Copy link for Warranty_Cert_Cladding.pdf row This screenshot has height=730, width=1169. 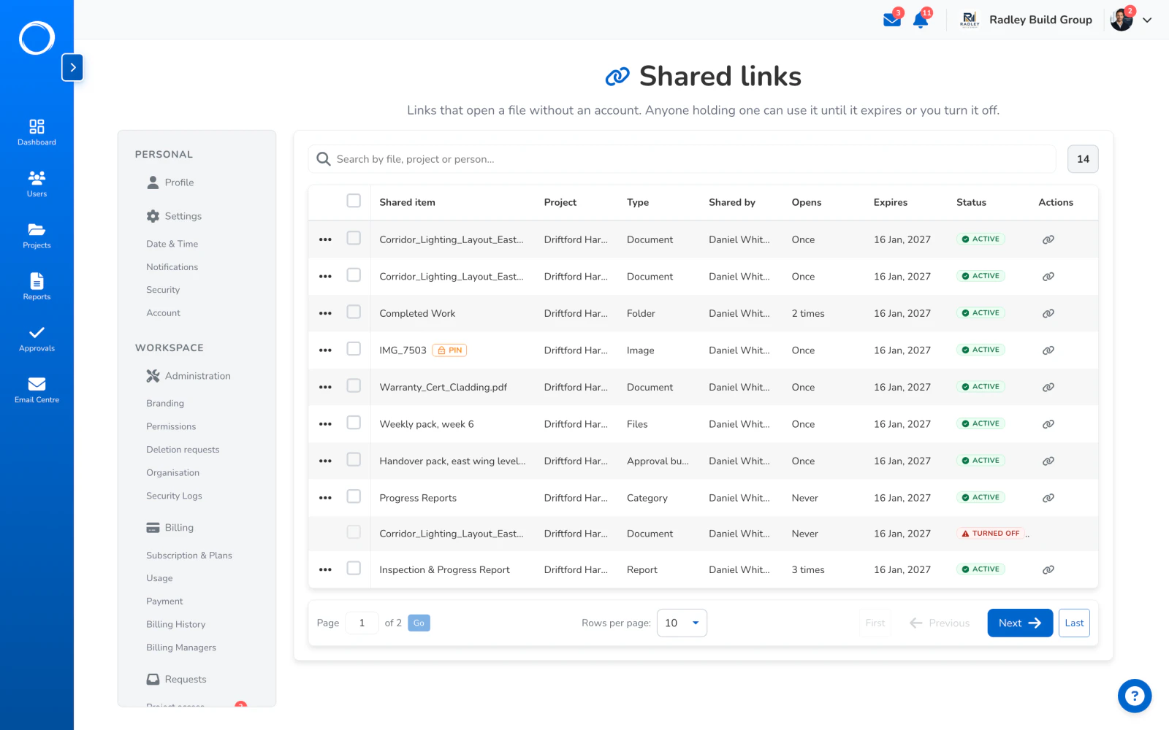1048,387
